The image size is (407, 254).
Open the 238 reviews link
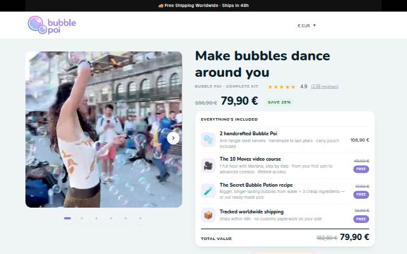coord(324,86)
